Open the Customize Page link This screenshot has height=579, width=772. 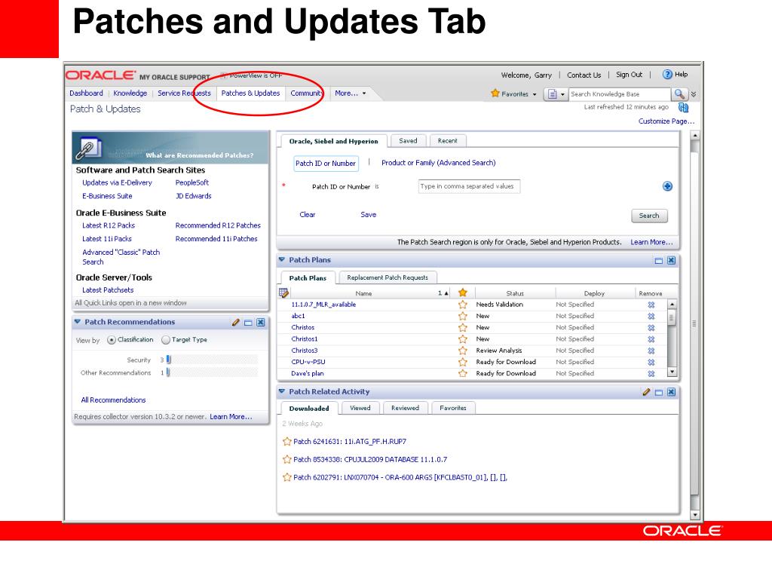pos(666,121)
